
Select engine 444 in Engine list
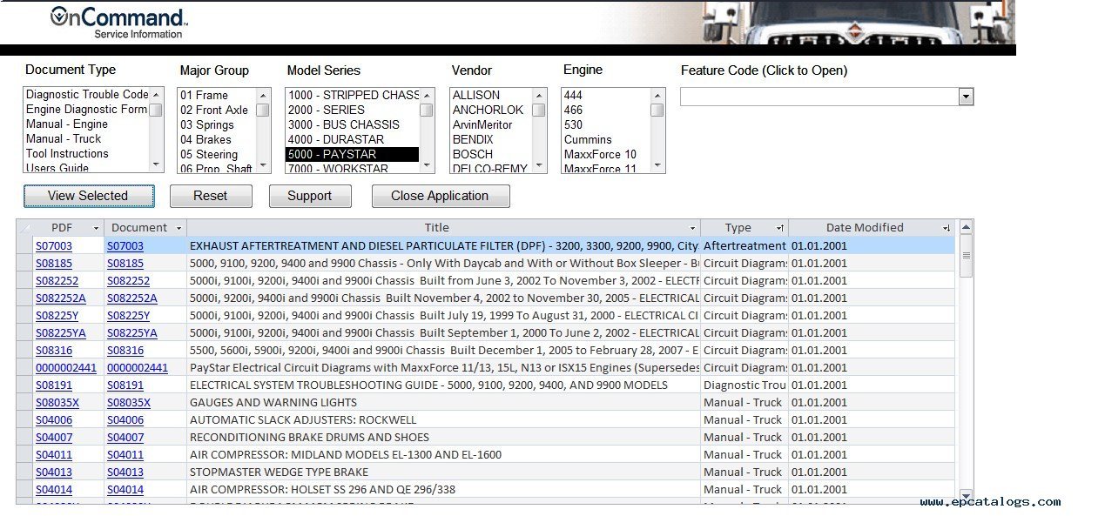click(573, 95)
